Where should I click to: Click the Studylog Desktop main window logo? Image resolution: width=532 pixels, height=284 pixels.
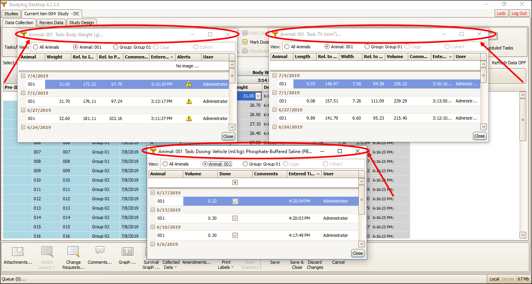click(4, 4)
